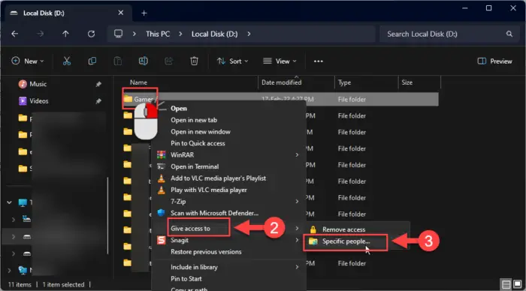Open the Sort dropdown
526x291 pixels.
[232, 61]
